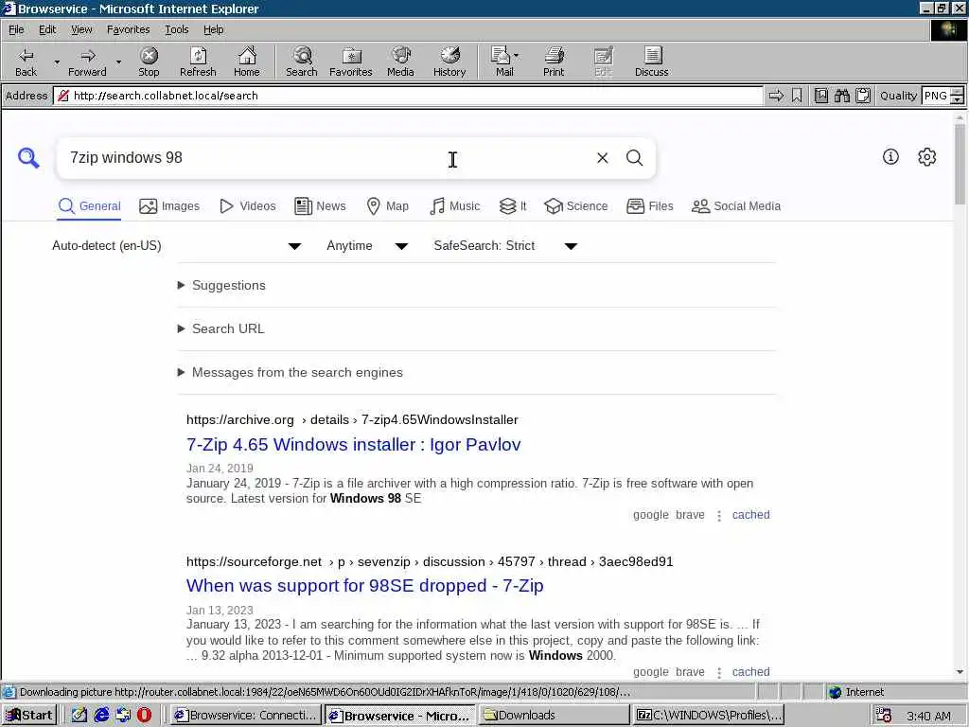Expand Messages from the search engines

(x=290, y=372)
